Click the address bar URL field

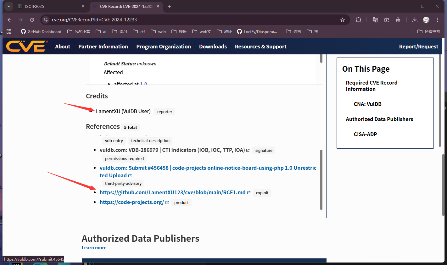[x=189, y=20]
